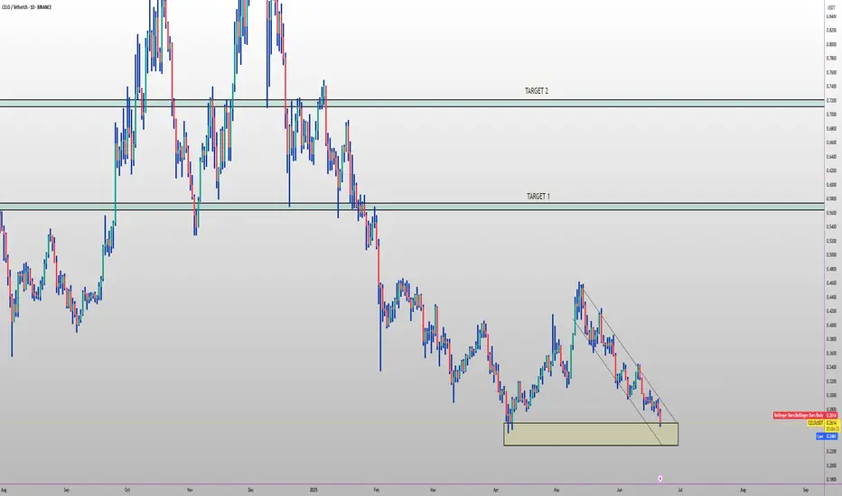This screenshot has width=842, height=496.
Task: Open the purple event marker on time axis
Action: point(660,478)
